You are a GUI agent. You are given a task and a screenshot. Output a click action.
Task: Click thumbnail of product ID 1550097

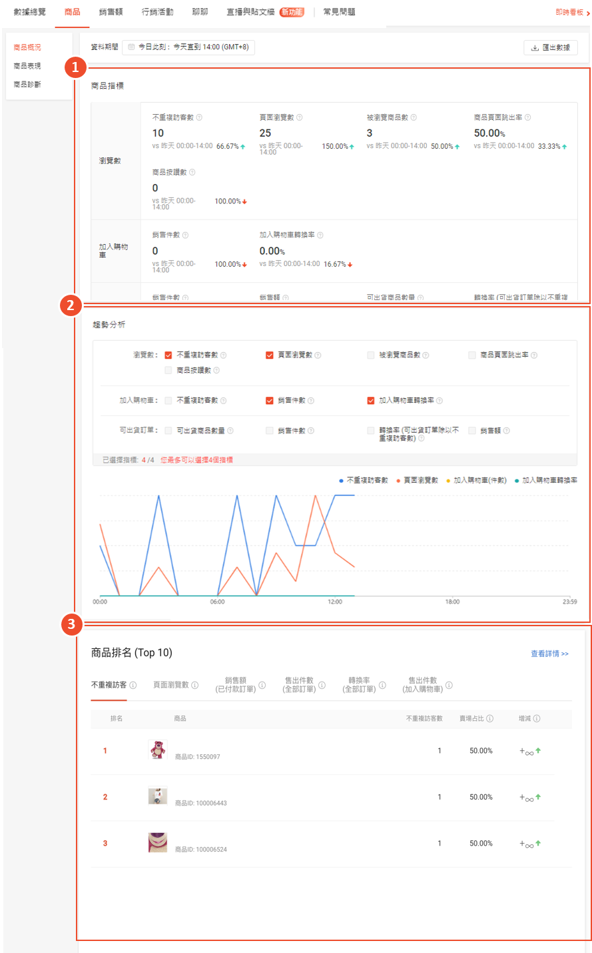point(158,750)
